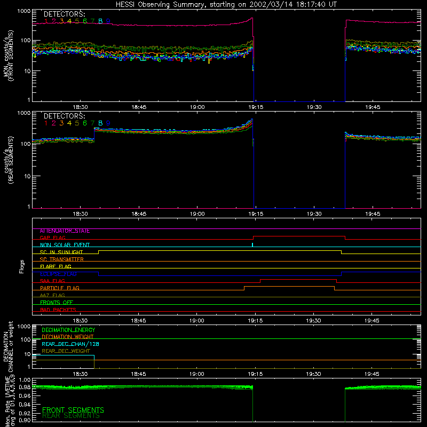Pick detector 4 legend number in rear segments plot
The width and height of the screenshot is (427, 427).
(x=69, y=123)
